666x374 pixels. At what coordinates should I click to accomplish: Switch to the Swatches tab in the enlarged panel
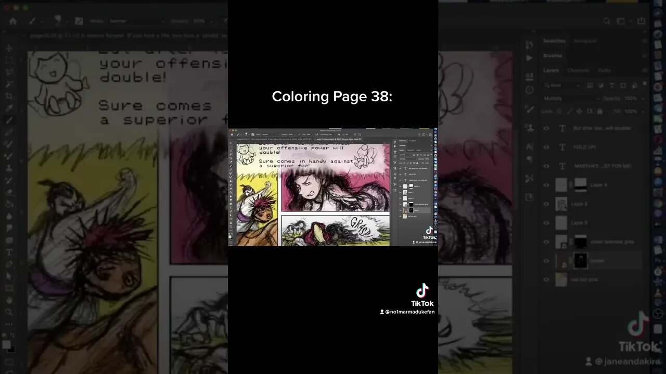(554, 41)
